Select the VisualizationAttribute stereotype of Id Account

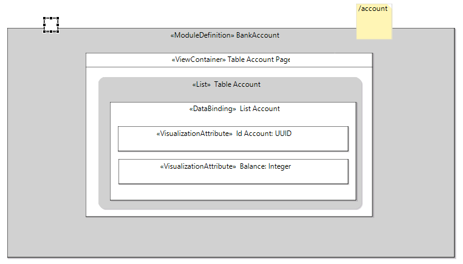tap(194, 134)
